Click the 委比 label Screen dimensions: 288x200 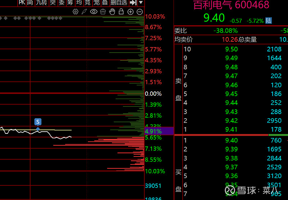[181, 31]
